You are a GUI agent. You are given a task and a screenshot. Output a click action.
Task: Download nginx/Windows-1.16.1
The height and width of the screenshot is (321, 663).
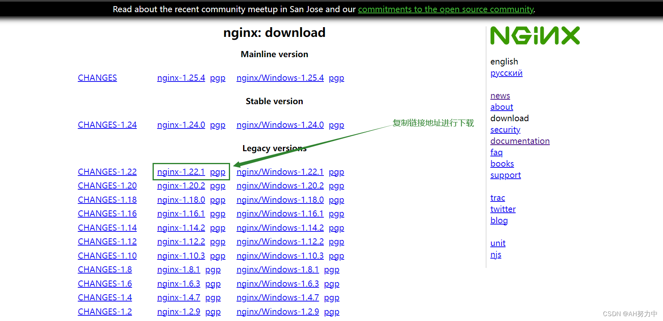(x=280, y=214)
